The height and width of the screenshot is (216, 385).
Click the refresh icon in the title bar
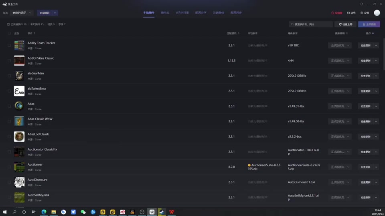[x=362, y=4]
